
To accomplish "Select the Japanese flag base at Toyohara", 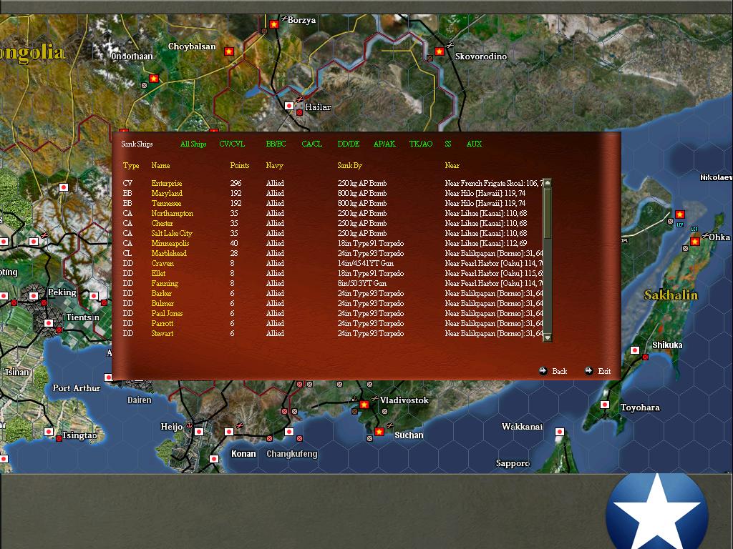I will tap(605, 405).
